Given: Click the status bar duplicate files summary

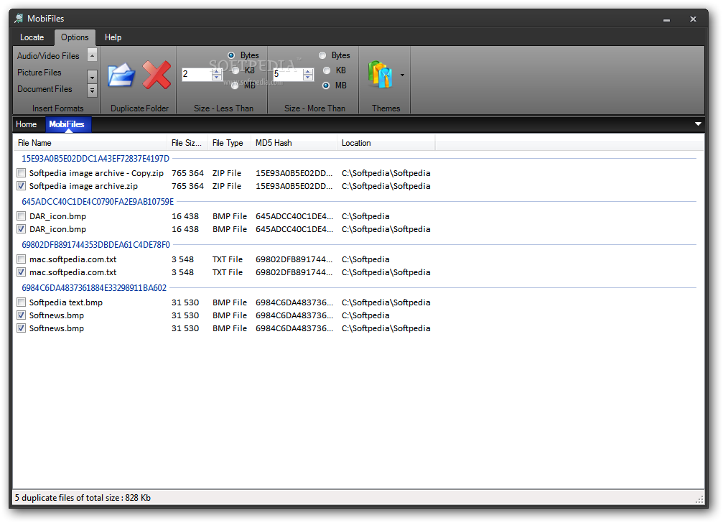Looking at the screenshot, I should pyautogui.click(x=83, y=498).
